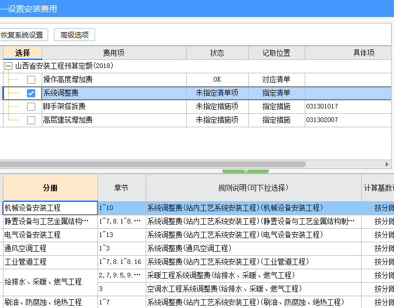The width and height of the screenshot is (394, 308).
Task: Click chapter cell 1~7,8.1~8.16
Action: coord(122,262)
